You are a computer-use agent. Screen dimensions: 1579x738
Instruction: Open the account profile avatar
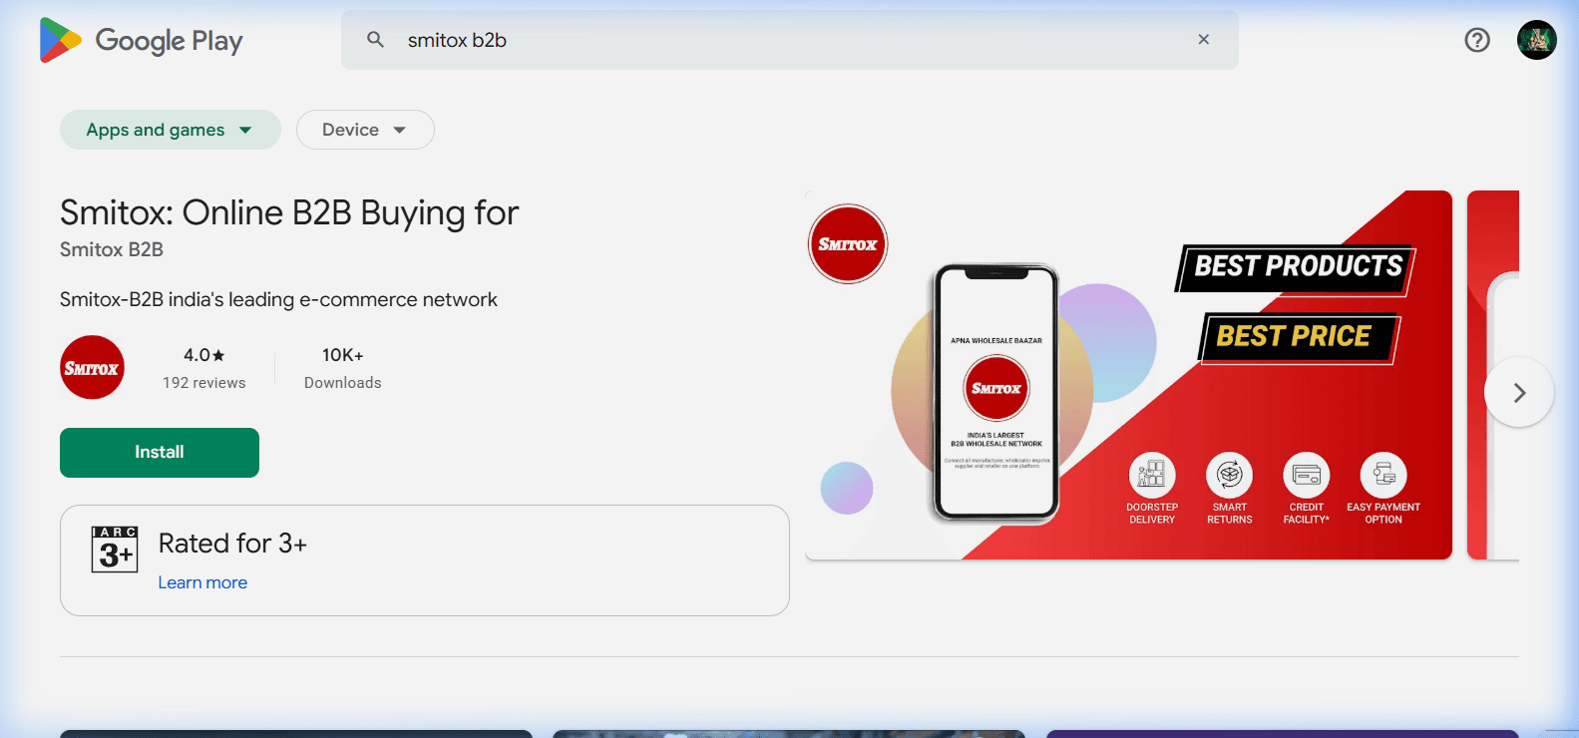pos(1537,40)
